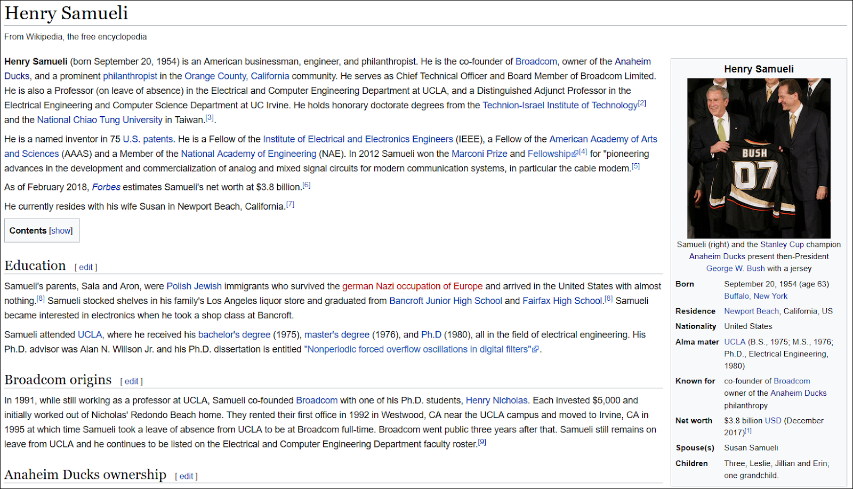
Task: Open Buffalo, New York infobox link
Action: tap(755, 296)
